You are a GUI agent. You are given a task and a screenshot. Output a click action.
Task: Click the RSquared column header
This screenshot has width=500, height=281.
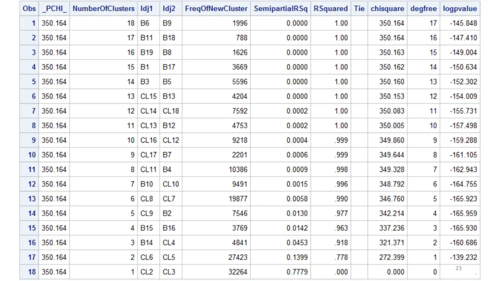tap(331, 9)
